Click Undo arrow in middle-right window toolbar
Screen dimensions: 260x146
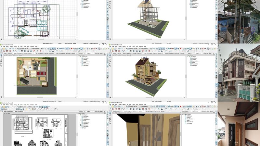[121, 48]
